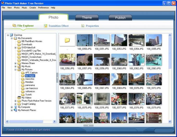Screen dimensions: 177x137
Task: Open the Create menu
Action: pos(33,8)
